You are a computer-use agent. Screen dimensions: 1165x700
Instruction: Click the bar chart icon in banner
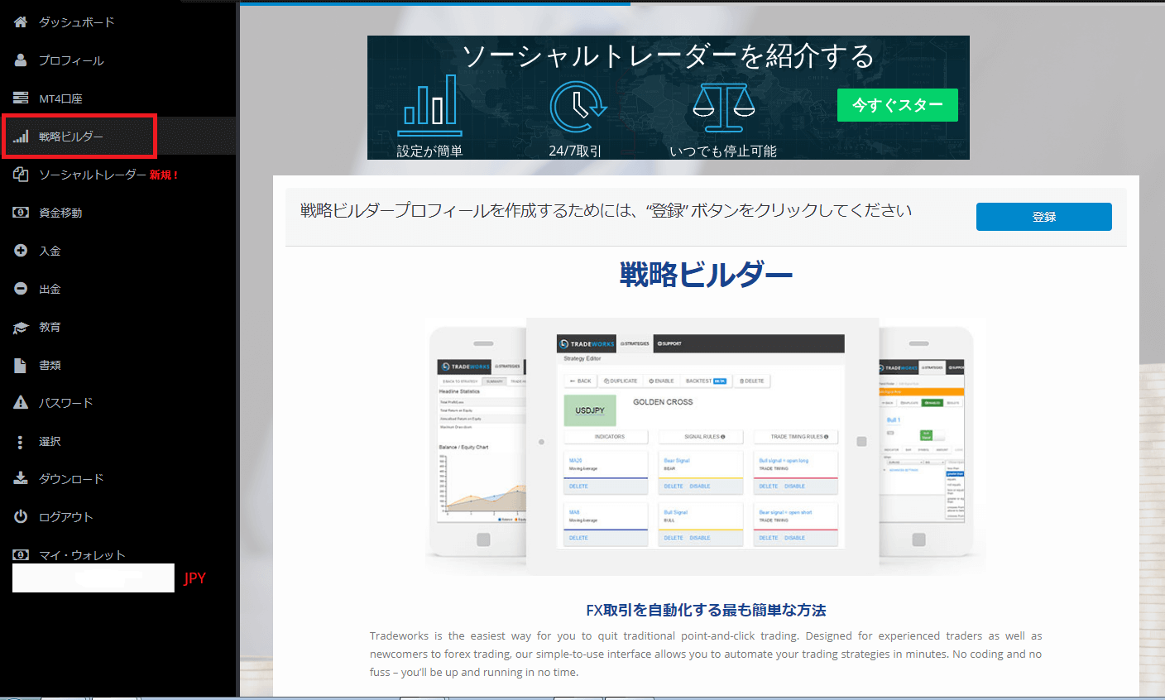(429, 106)
